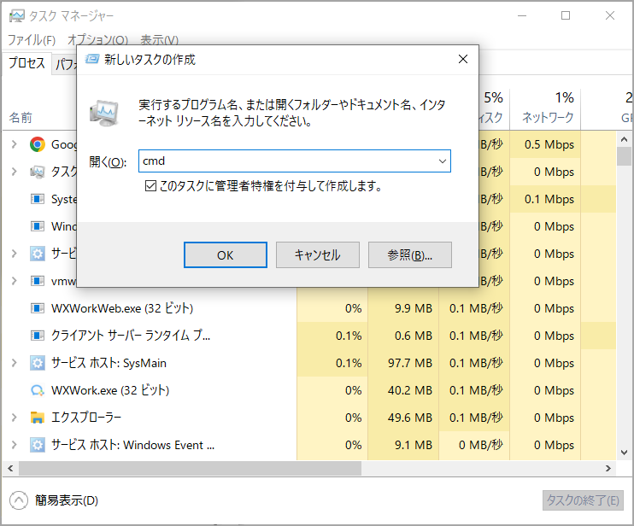Click the horizontal scrollbar thumb
Screen dimensions: 634x526
point(190,468)
